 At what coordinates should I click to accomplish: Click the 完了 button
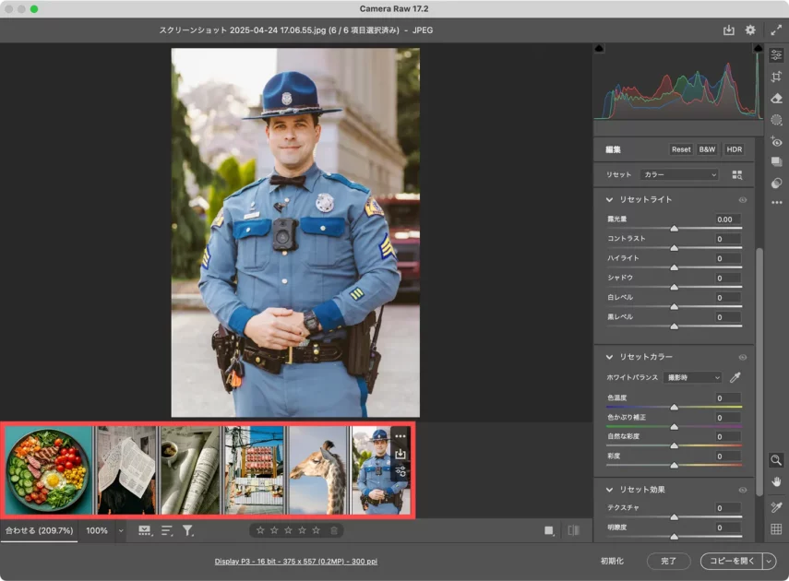click(668, 561)
